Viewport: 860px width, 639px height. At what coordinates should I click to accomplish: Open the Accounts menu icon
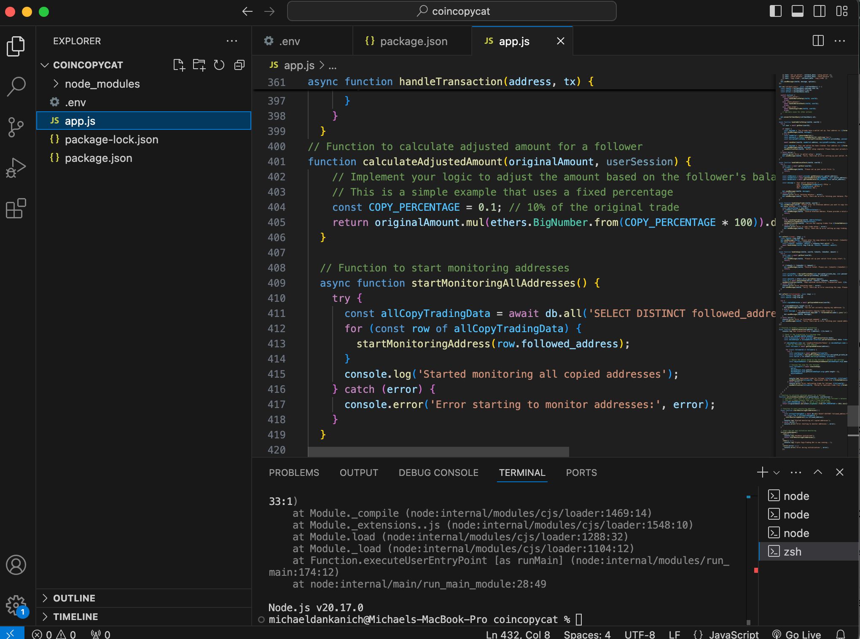[16, 565]
